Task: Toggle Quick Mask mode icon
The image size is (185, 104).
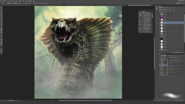Action: click(2, 49)
